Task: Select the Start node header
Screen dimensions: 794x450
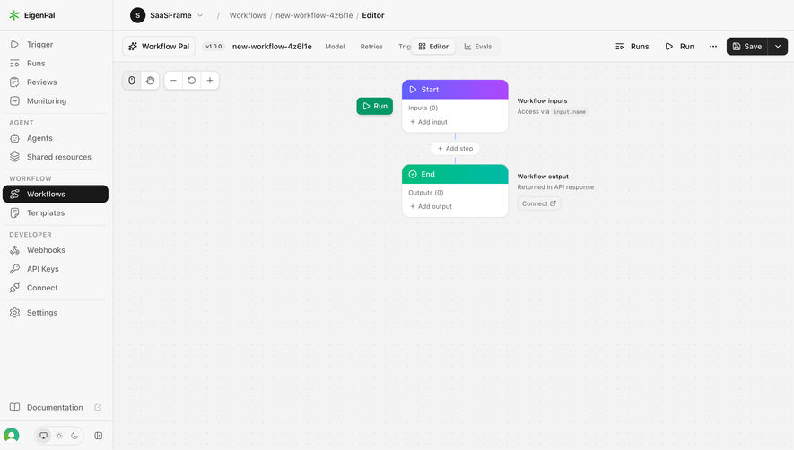Action: click(455, 89)
